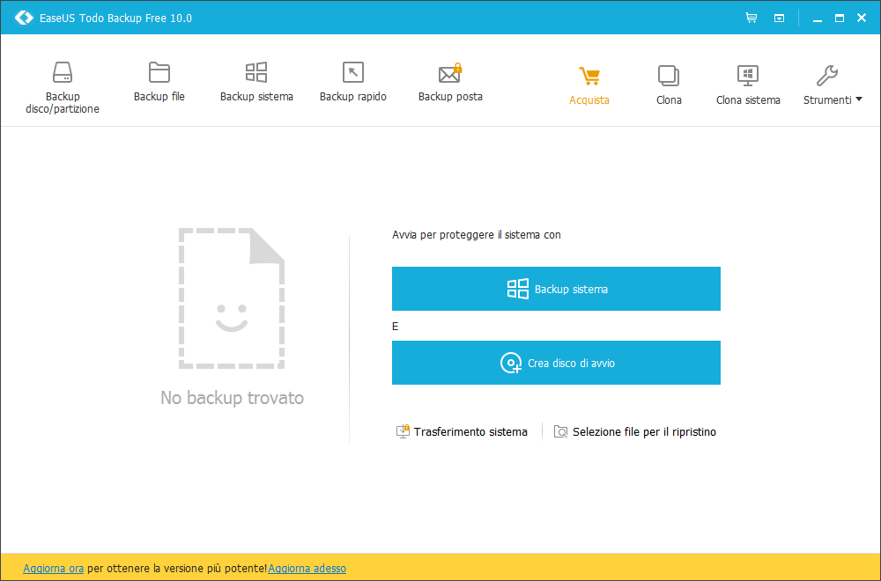This screenshot has width=881, height=581.
Task: Select Backup sistema in the toolbar
Action: click(x=256, y=73)
